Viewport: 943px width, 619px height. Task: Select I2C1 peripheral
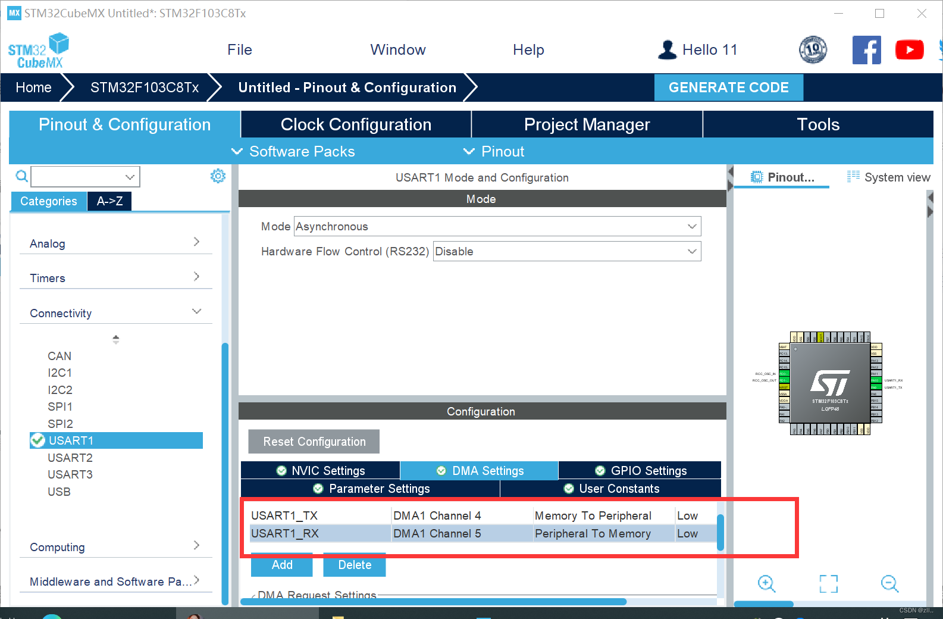pos(60,373)
